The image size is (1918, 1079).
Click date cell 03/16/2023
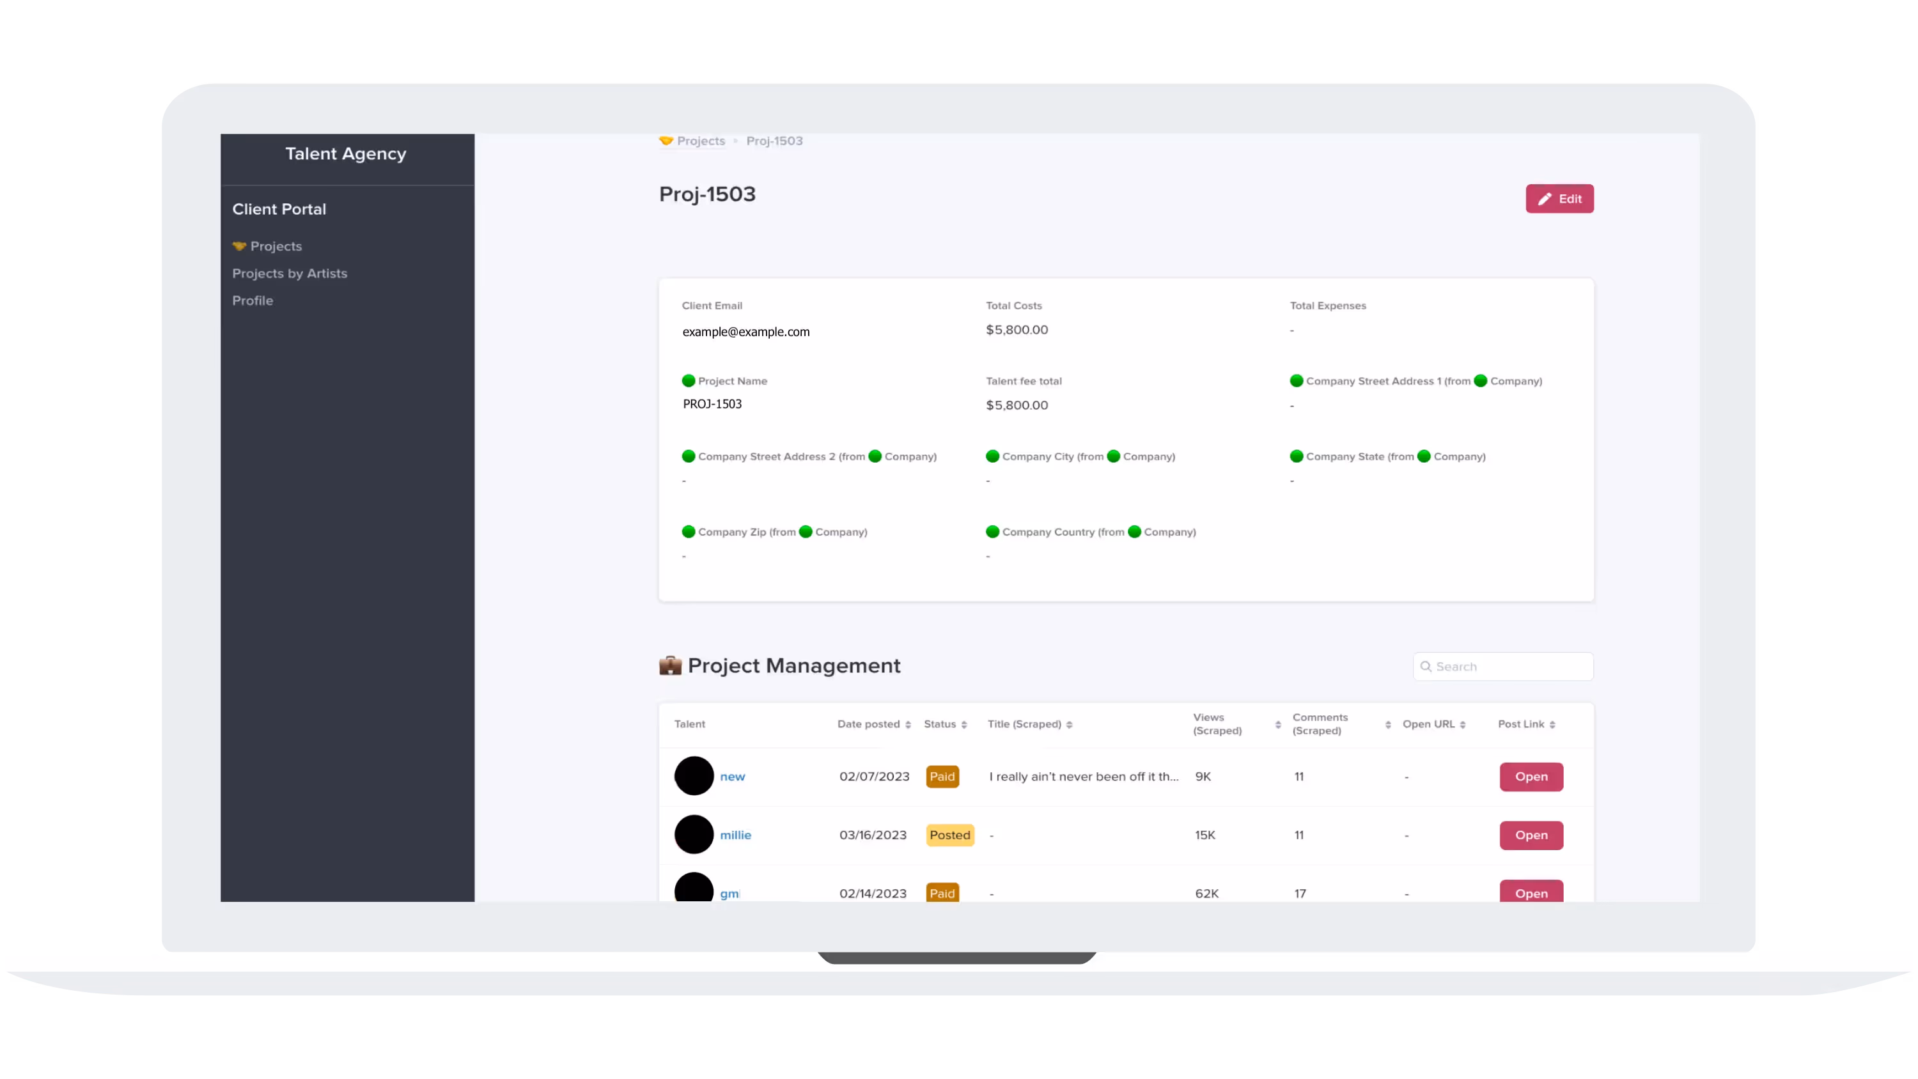pyautogui.click(x=873, y=835)
